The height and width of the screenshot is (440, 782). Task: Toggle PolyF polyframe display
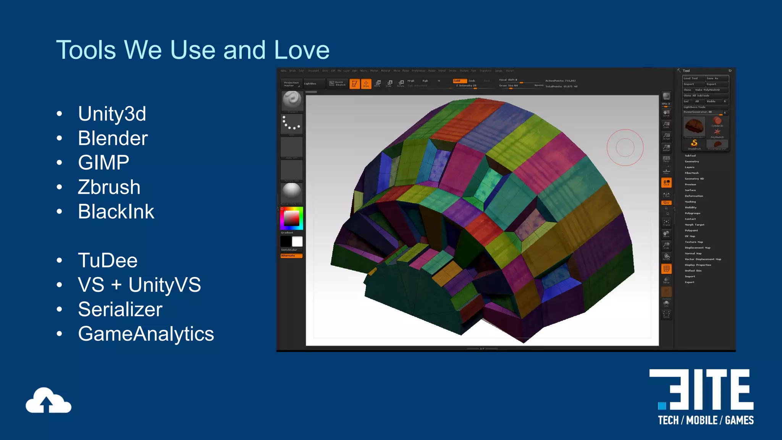pyautogui.click(x=666, y=269)
